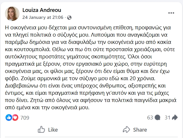Open the 24 January at 21:06 timestamp
The height and width of the screenshot is (138, 183).
[43, 17]
